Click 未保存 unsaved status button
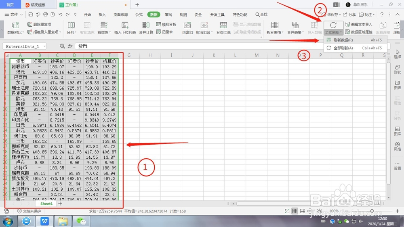Screen dimensions: 404x227 point(331,15)
